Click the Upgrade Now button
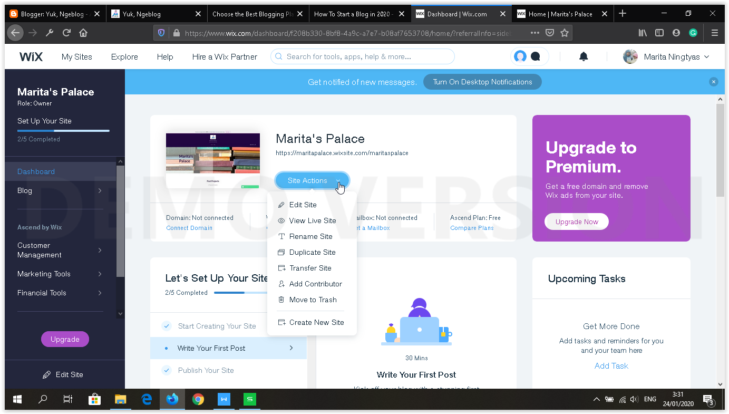 [577, 222]
